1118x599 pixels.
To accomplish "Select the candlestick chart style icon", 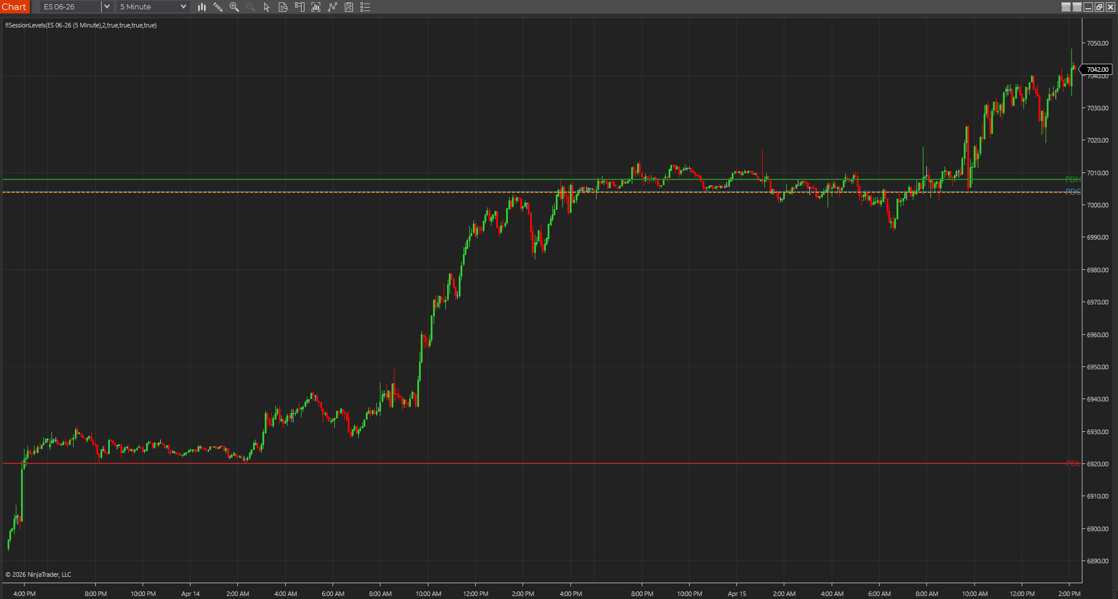I will click(202, 7).
